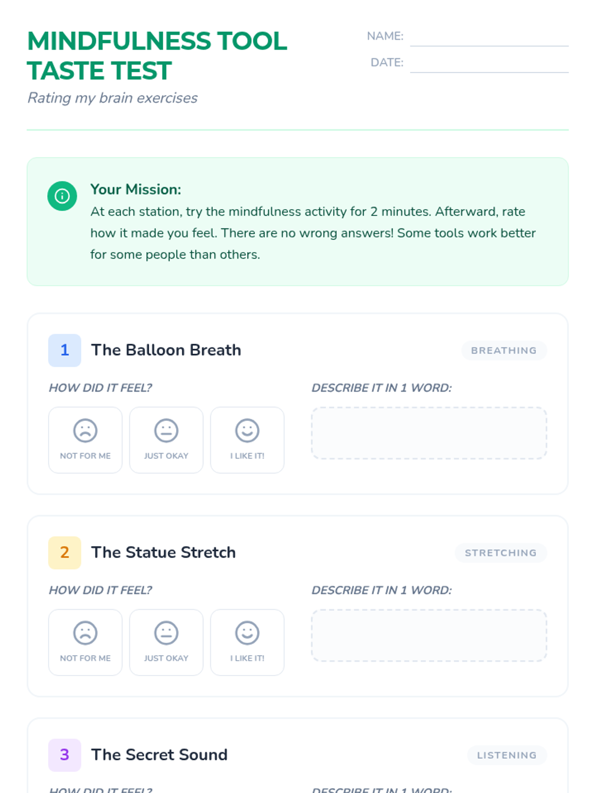This screenshot has width=595, height=793.
Task: Select happy face for Balloon Breath
Action: tap(247, 430)
